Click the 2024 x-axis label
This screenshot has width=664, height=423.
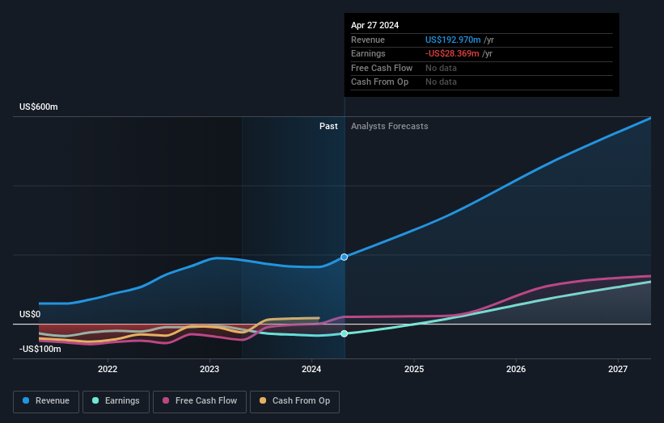(x=311, y=369)
